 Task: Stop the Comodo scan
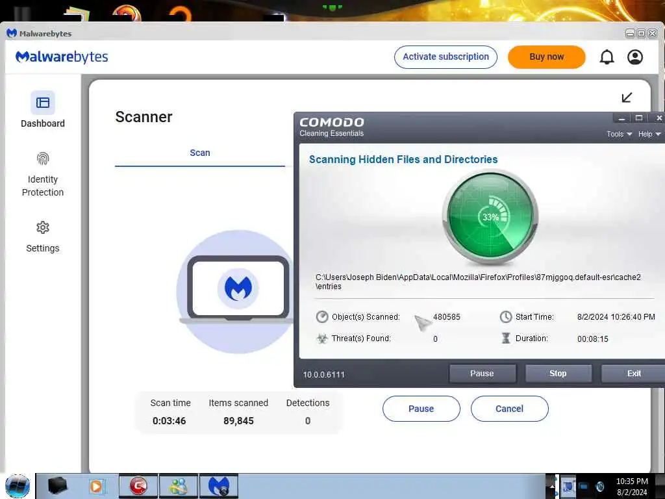pyautogui.click(x=558, y=374)
